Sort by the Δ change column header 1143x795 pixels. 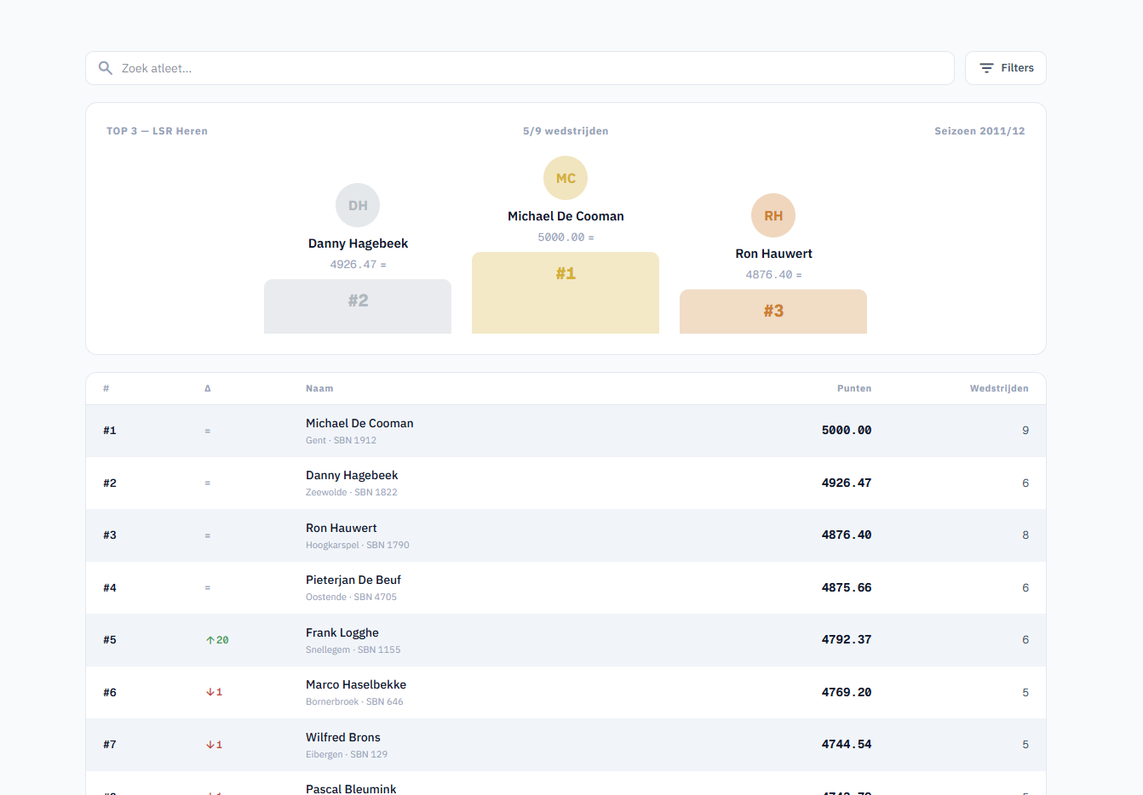coord(208,388)
